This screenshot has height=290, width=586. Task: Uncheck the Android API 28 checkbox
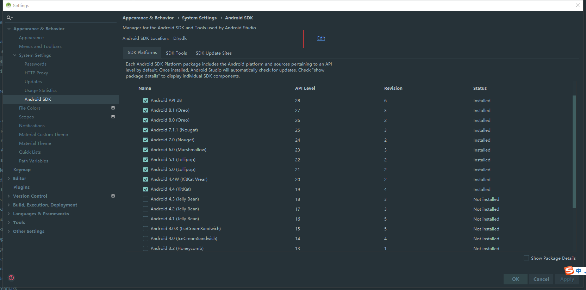[145, 100]
